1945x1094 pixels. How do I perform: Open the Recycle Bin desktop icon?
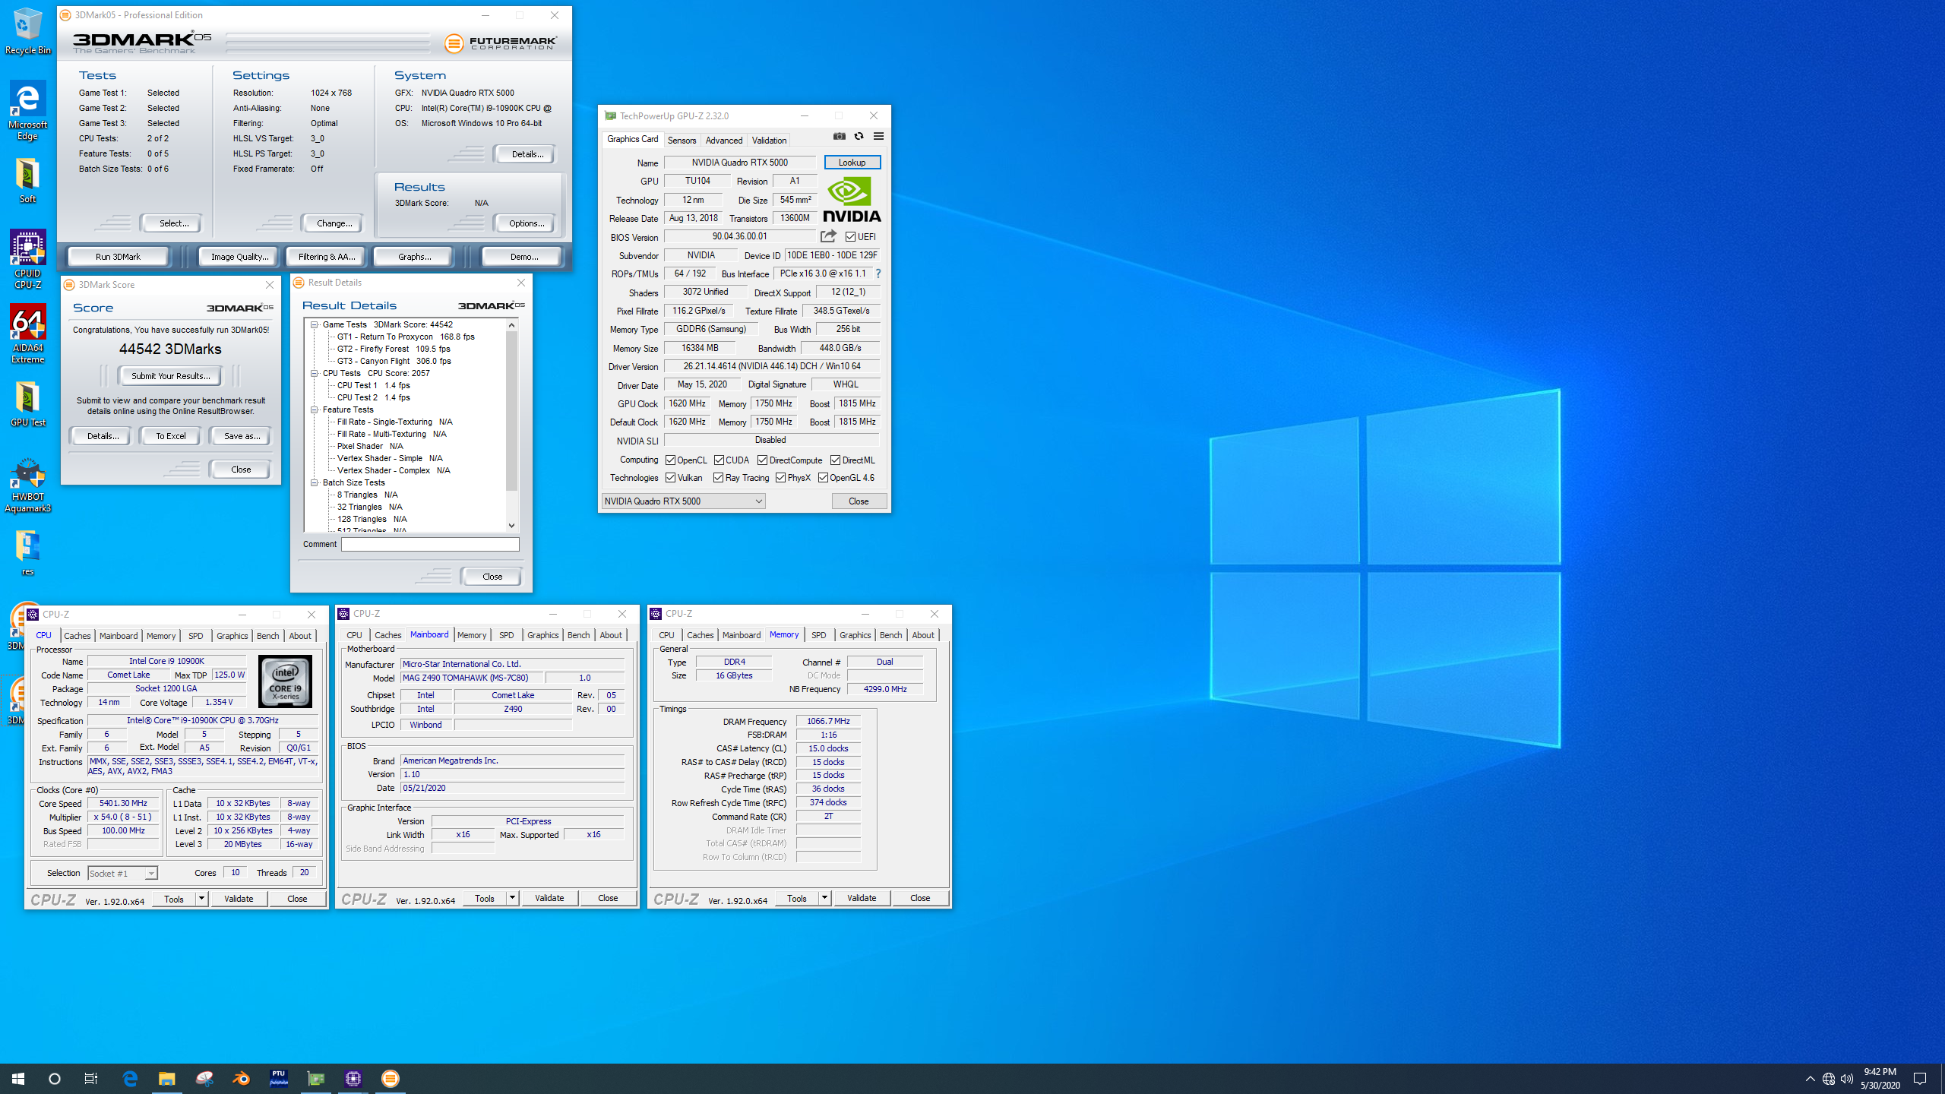27,30
